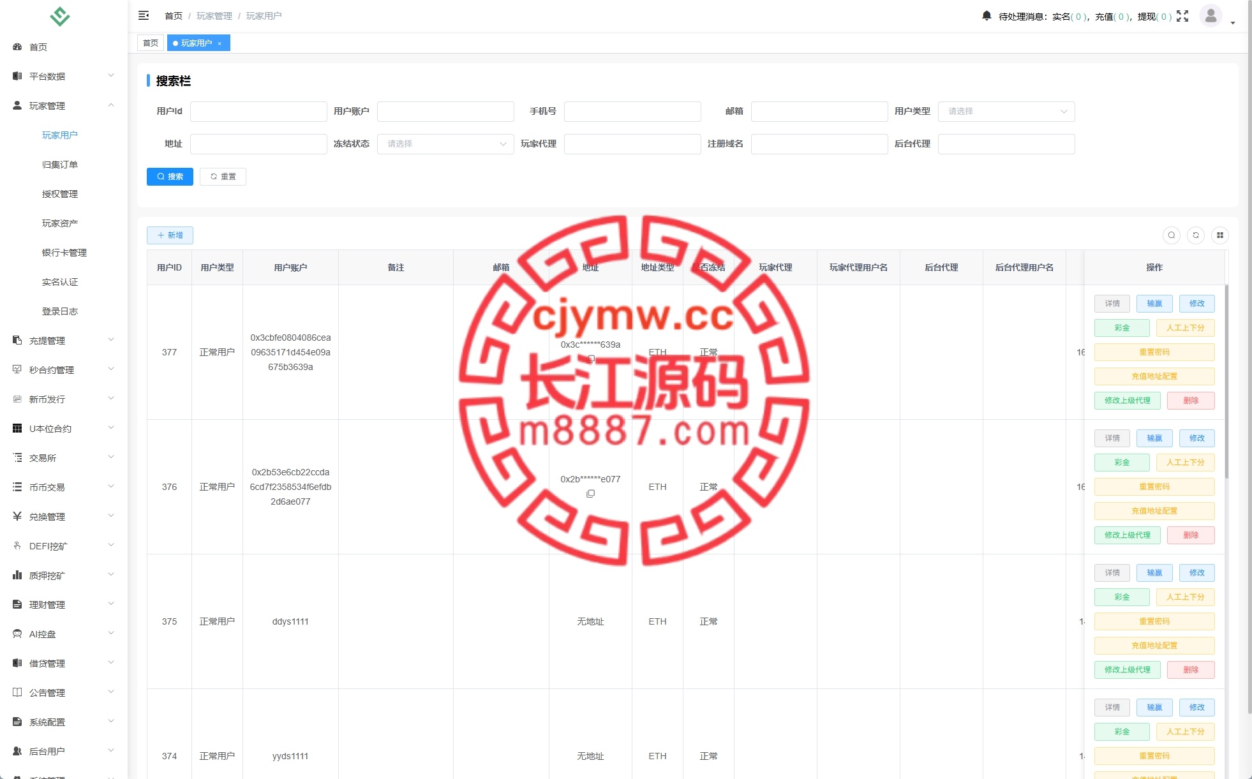
Task: Switch to the 首页 page tab
Action: tap(151, 43)
